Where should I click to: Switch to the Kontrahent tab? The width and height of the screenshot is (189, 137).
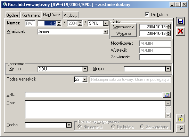(x=31, y=15)
